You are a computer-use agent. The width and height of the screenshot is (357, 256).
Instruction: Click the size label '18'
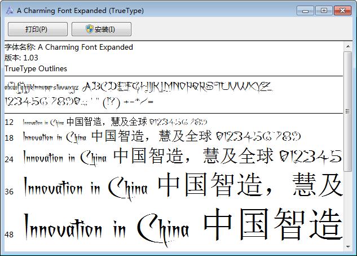click(9, 138)
